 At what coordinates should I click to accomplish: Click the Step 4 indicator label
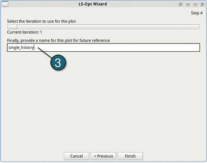pos(197,13)
